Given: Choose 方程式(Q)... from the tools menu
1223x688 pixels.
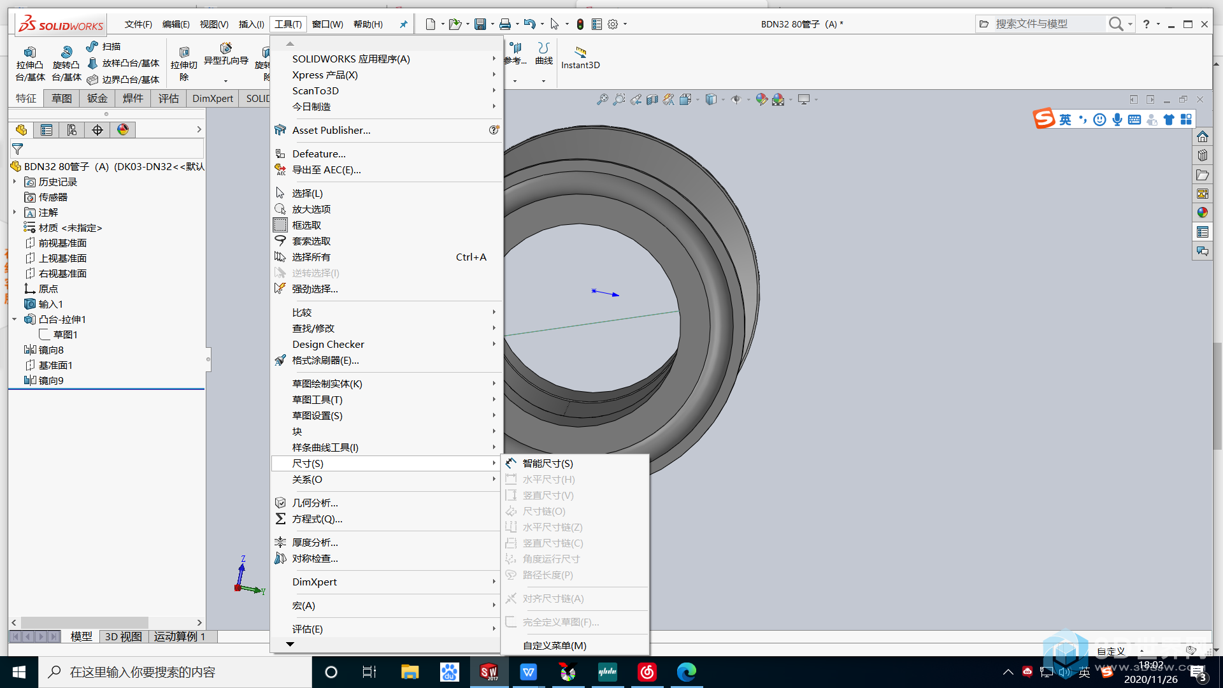Looking at the screenshot, I should [387, 519].
